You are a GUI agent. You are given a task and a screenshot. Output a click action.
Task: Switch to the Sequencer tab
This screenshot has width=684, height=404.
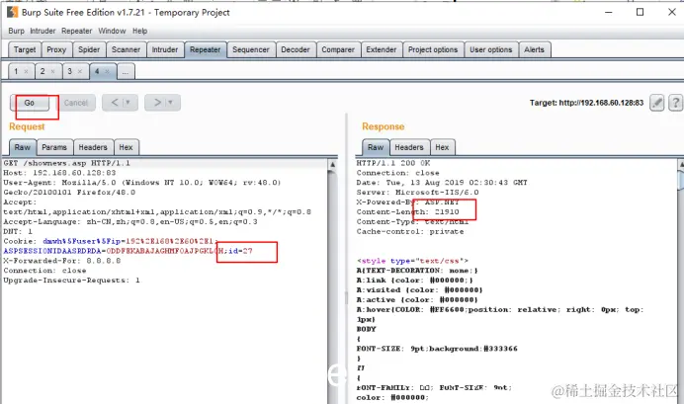[x=251, y=49]
